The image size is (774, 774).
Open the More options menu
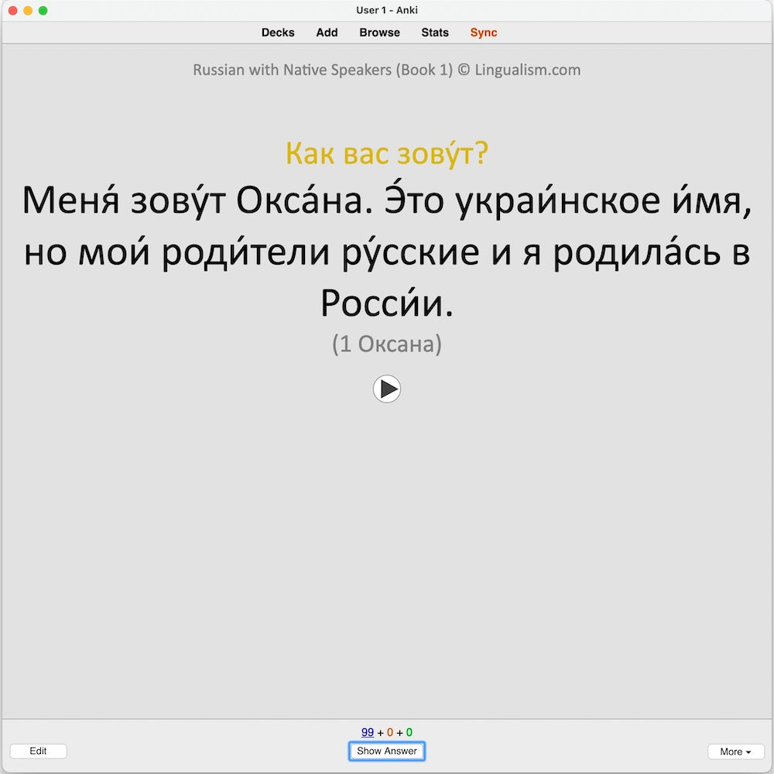(x=735, y=751)
